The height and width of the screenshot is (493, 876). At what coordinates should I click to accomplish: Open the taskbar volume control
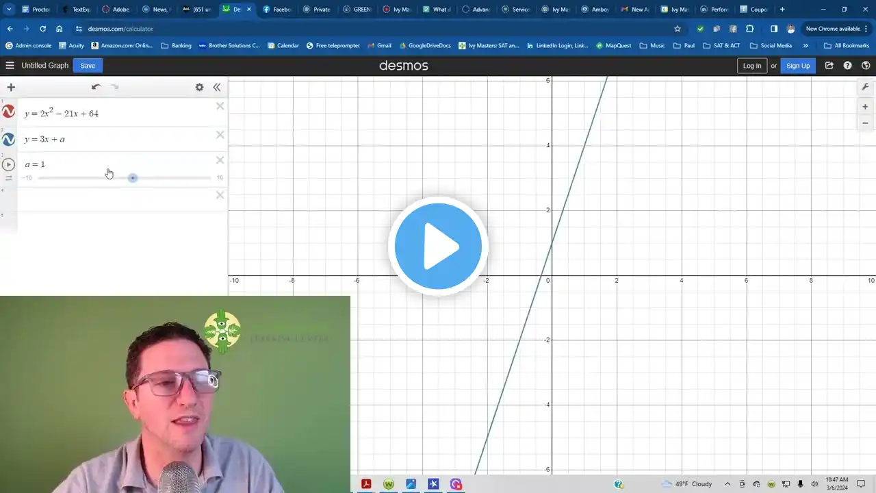(814, 484)
